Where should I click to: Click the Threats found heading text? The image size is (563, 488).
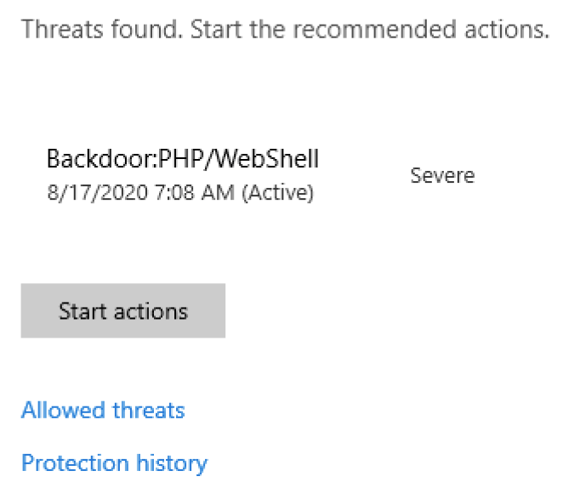(x=101, y=30)
